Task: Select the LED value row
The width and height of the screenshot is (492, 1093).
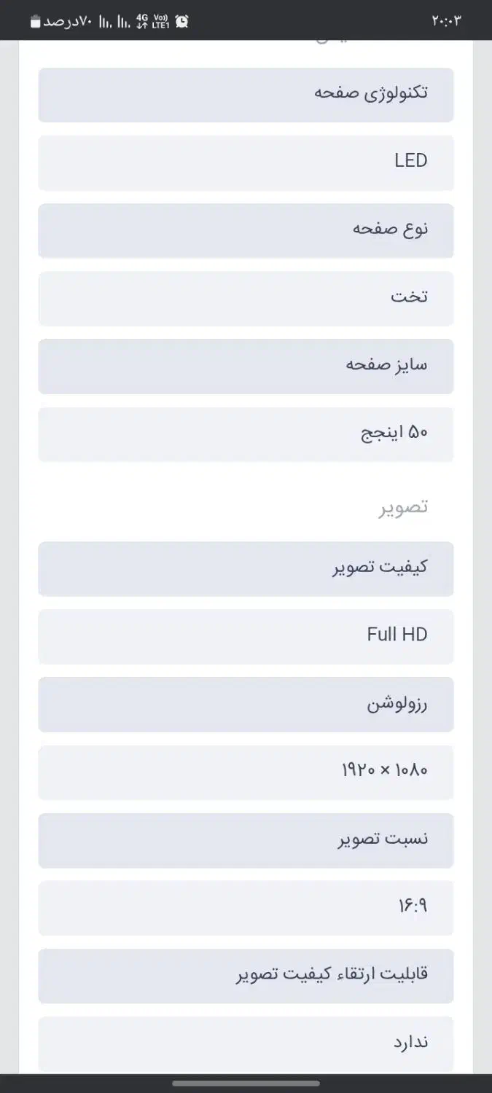Action: (x=246, y=162)
